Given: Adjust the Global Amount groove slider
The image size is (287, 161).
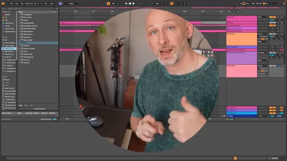Looking at the screenshot, I should [55, 119].
